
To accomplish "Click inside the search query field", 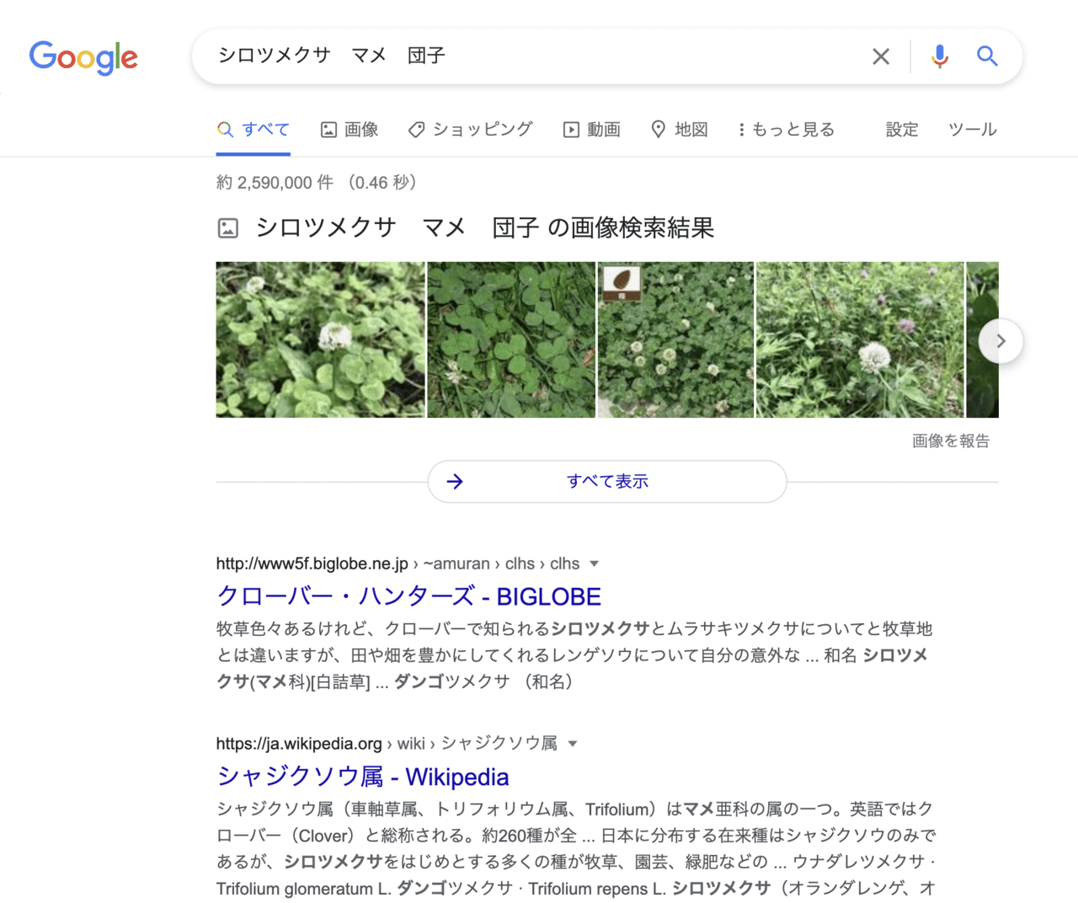I will coord(505,56).
